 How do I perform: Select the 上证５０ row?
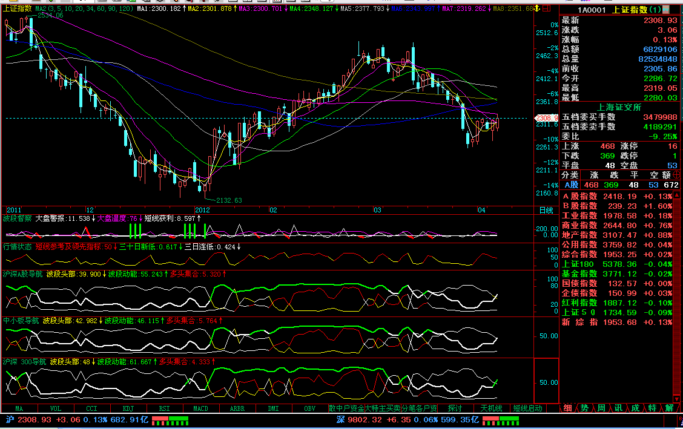click(617, 312)
